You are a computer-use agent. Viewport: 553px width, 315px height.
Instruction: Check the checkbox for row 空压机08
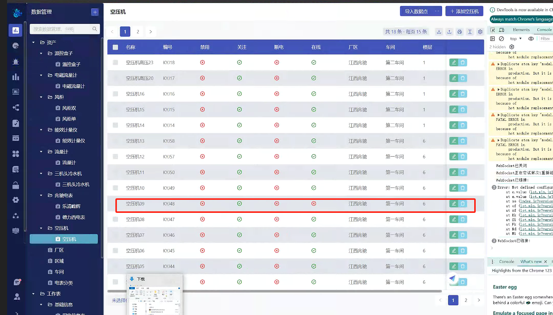tap(115, 219)
